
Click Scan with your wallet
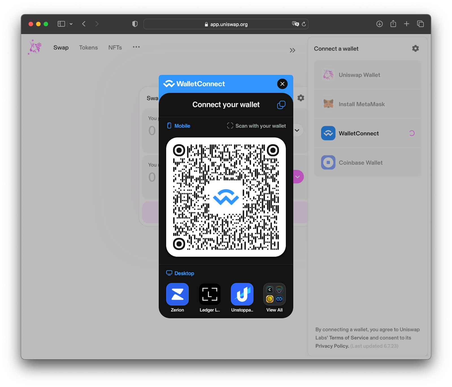tap(257, 126)
